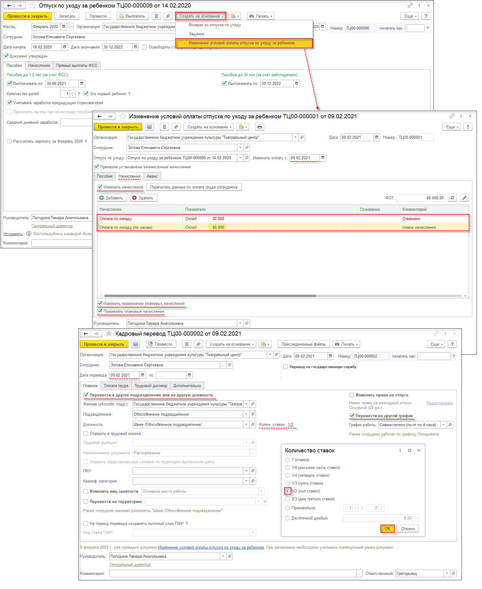Toggle Документ утвержден checkbox

(6, 56)
